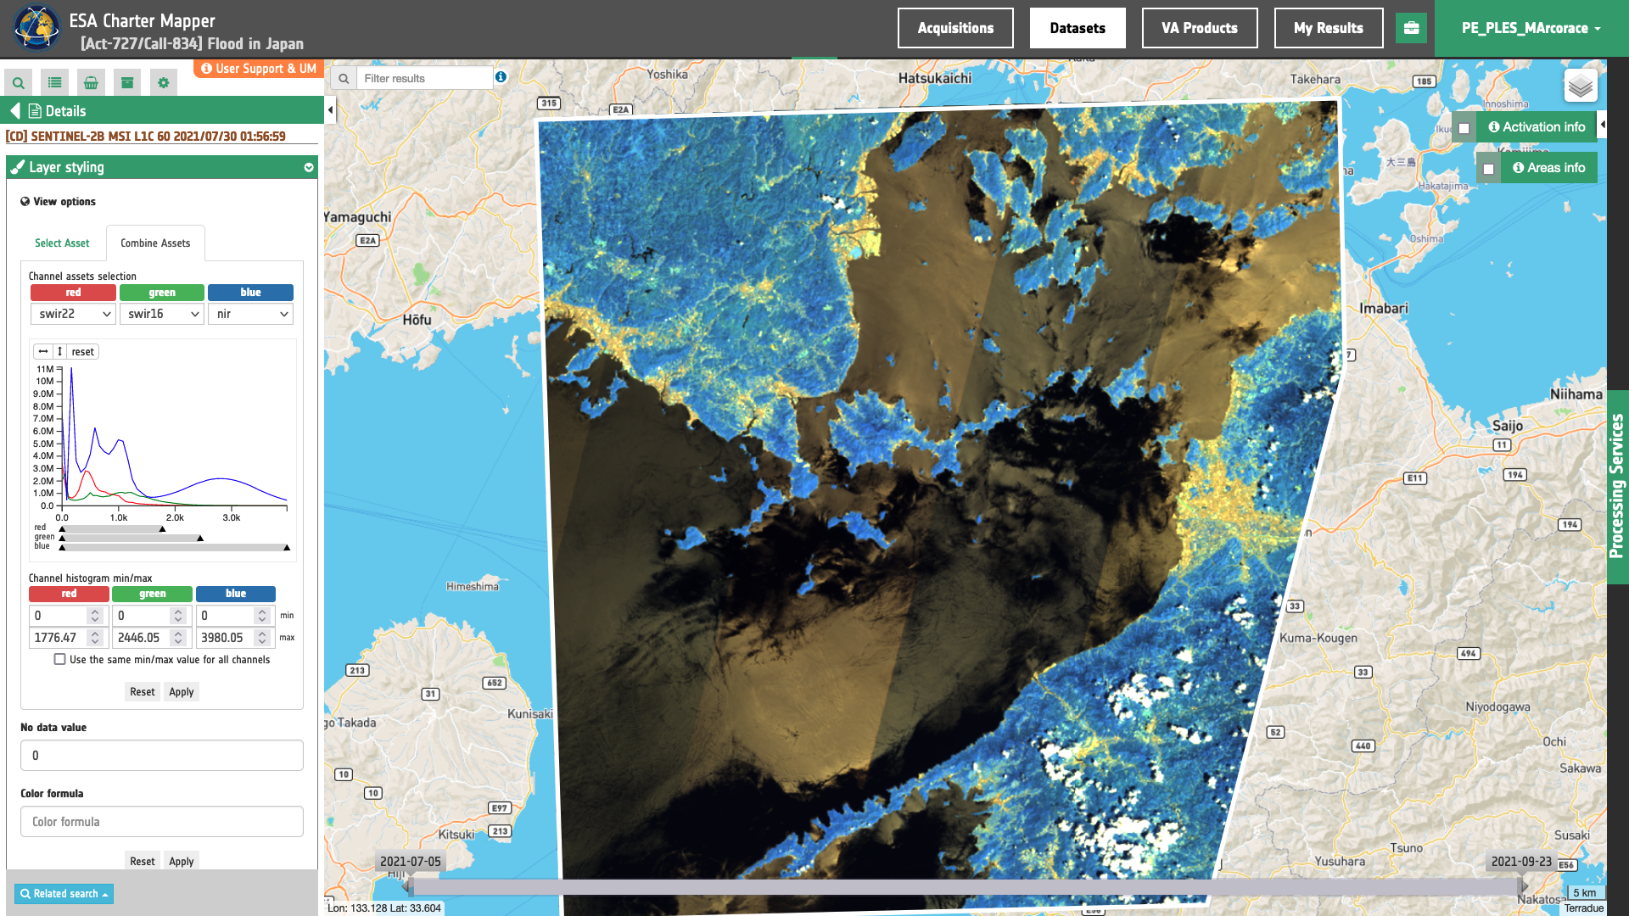Screen dimensions: 1629x916
Task: Click the green channel min stepper arrows
Action: [178, 616]
